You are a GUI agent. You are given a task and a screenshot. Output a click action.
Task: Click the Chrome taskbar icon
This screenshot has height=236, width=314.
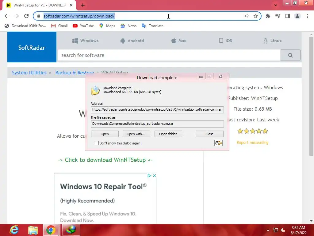pos(51,230)
